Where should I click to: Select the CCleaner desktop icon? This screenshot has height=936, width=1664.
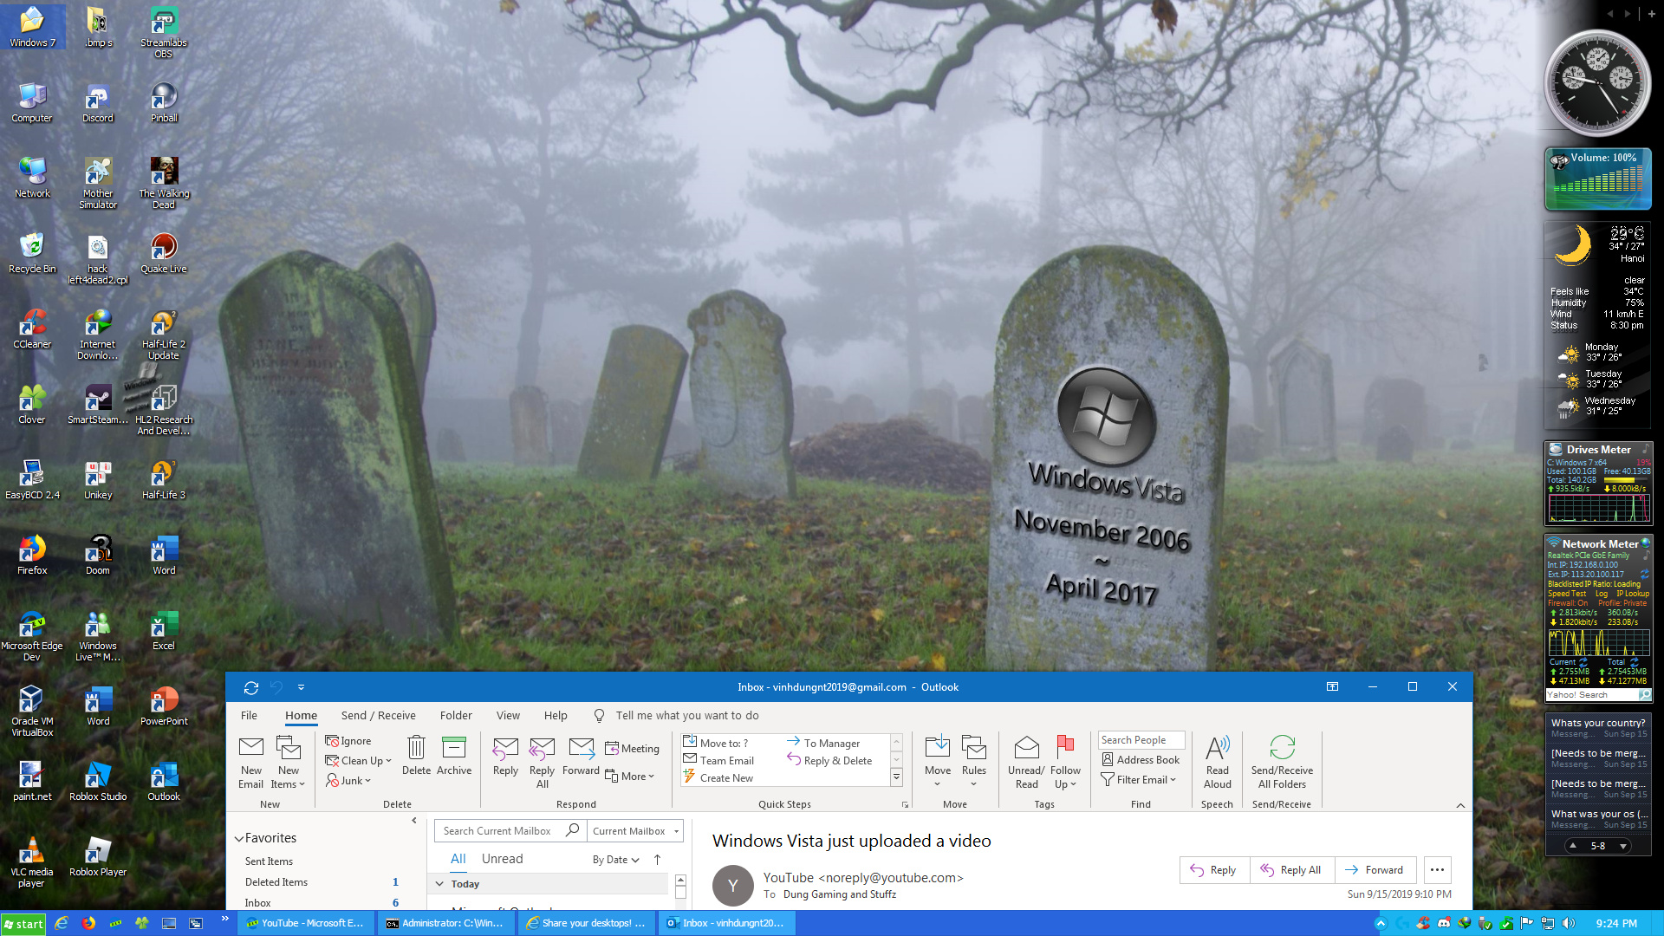(x=32, y=328)
